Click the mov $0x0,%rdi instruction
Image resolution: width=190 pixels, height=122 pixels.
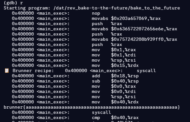coord(114,92)
